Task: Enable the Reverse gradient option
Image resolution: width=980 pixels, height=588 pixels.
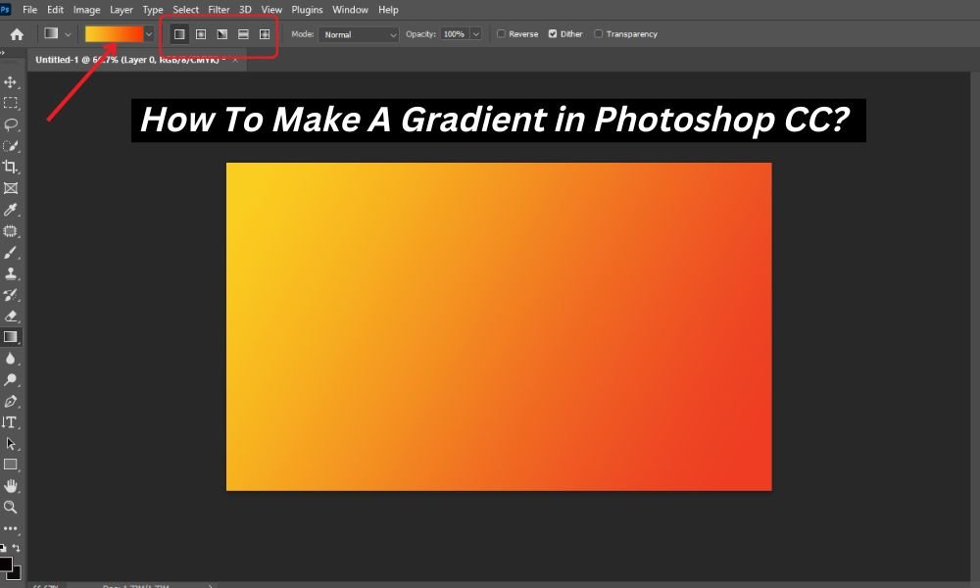Action: coord(501,33)
